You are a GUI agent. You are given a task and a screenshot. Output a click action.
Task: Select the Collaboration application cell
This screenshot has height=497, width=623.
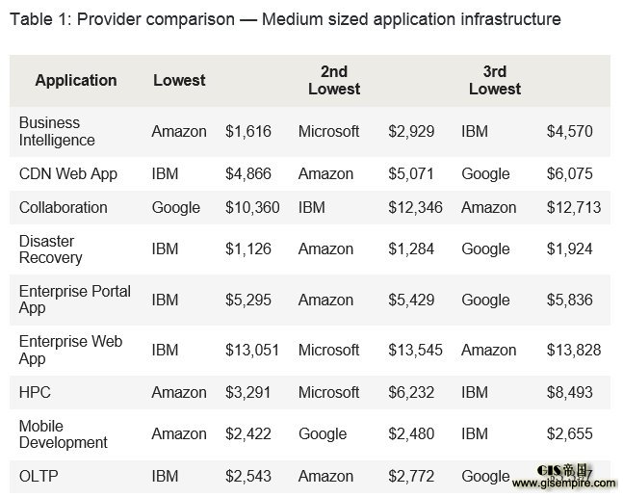click(64, 207)
